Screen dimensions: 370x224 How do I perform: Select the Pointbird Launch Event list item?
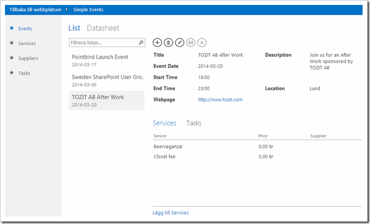click(x=107, y=61)
